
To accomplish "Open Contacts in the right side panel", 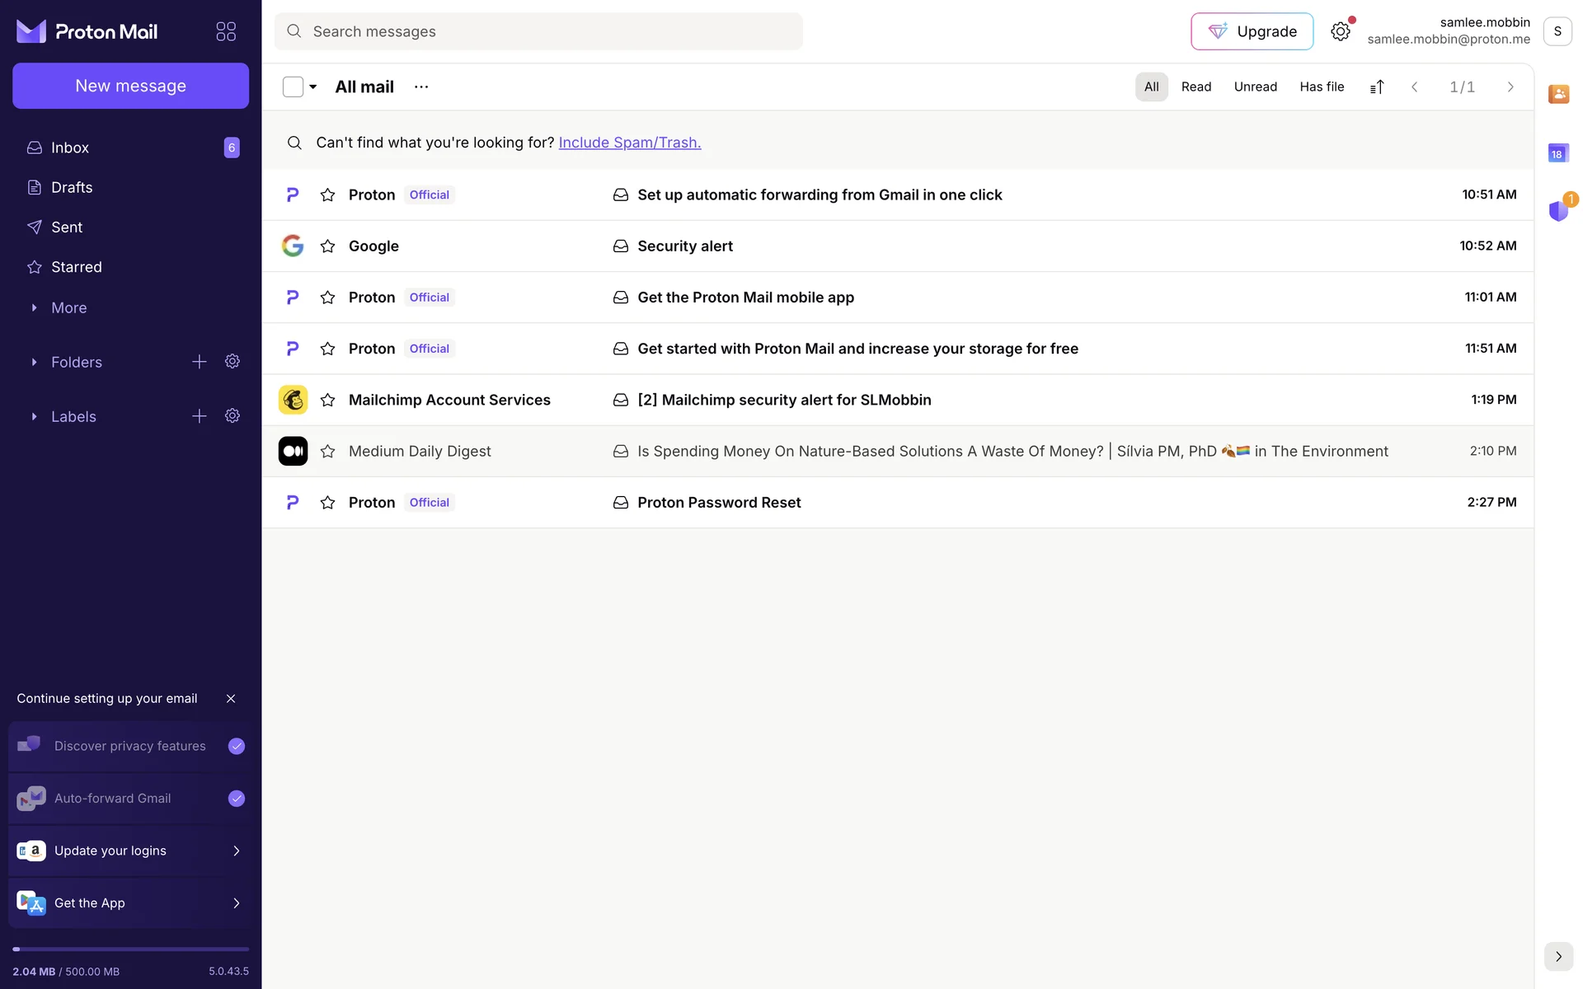I will (x=1557, y=94).
